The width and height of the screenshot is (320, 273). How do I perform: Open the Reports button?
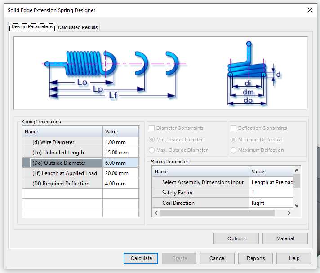click(256, 258)
